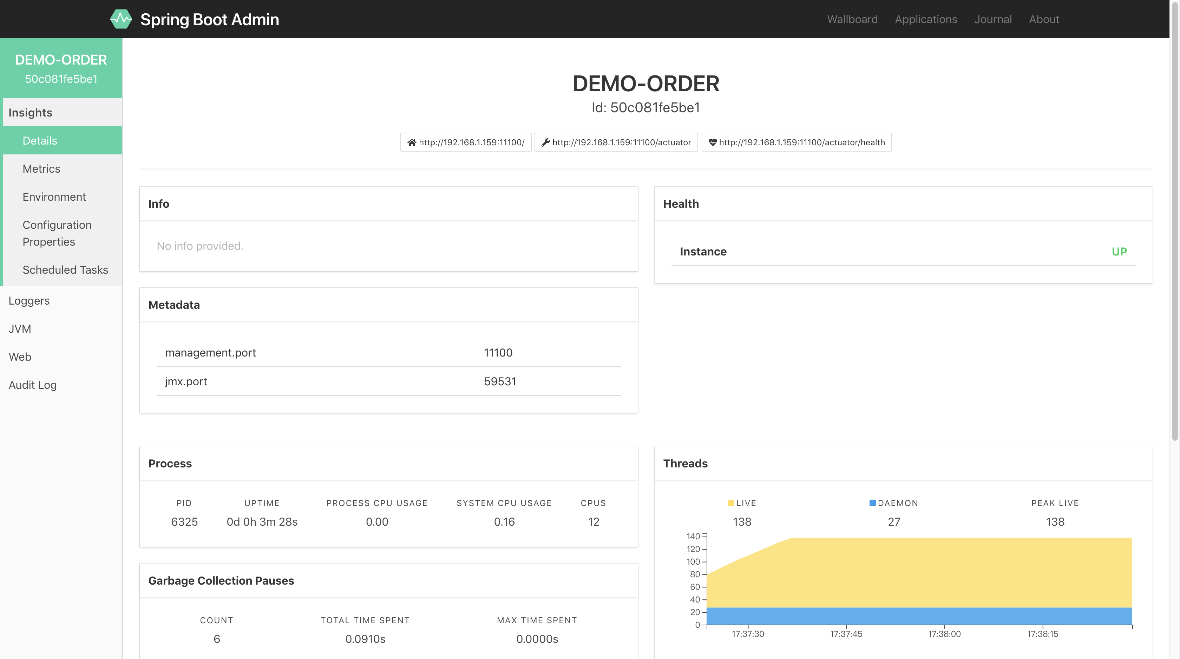
Task: Click the heartbeat icon on the health URL
Action: [712, 142]
